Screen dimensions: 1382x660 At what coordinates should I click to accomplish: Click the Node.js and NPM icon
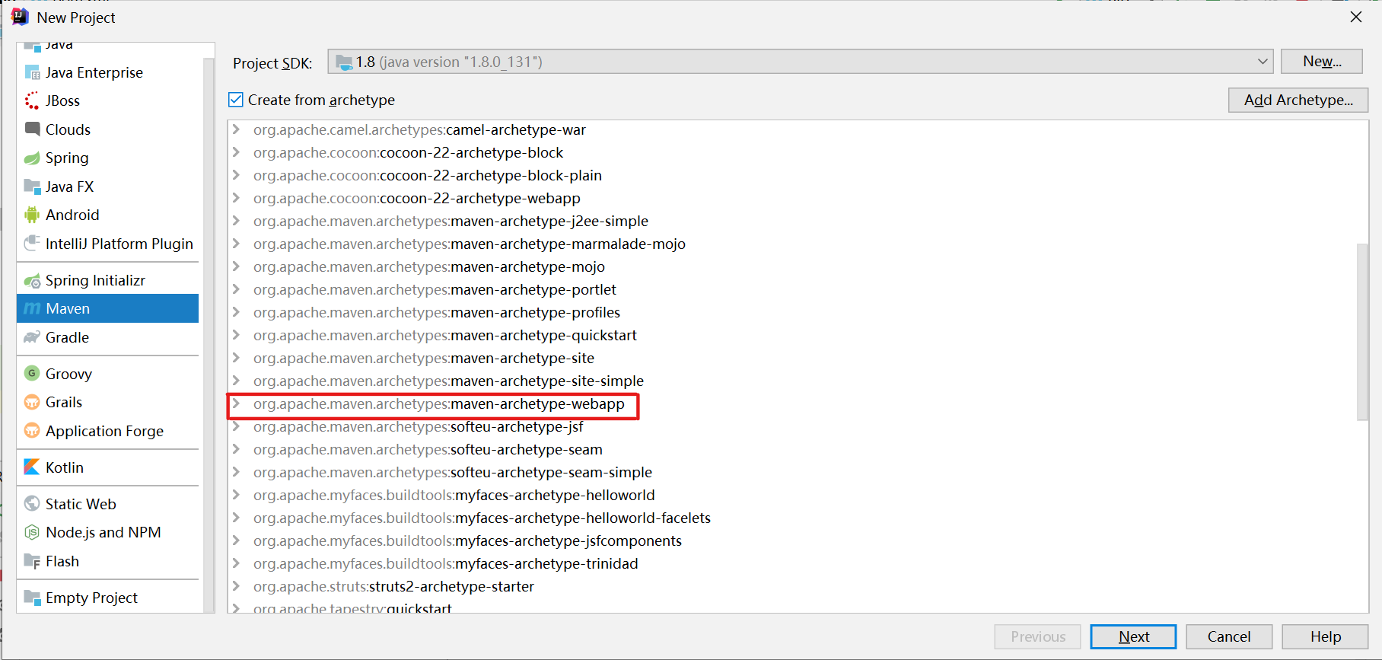tap(32, 532)
